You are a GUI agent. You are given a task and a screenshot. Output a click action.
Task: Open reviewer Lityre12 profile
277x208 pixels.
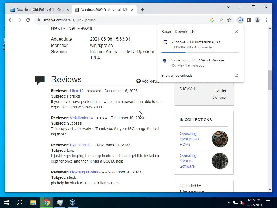click(77, 91)
